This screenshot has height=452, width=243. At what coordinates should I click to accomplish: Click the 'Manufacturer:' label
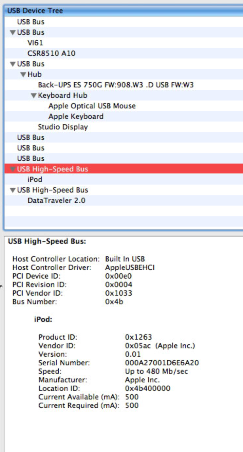(63, 380)
